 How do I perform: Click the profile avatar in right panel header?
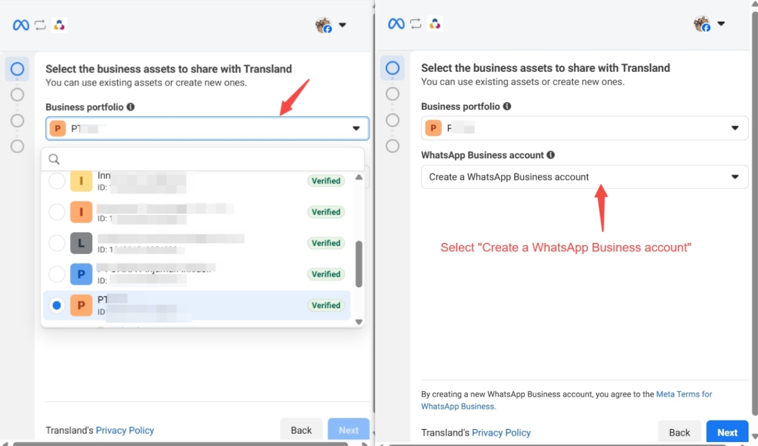[702, 24]
